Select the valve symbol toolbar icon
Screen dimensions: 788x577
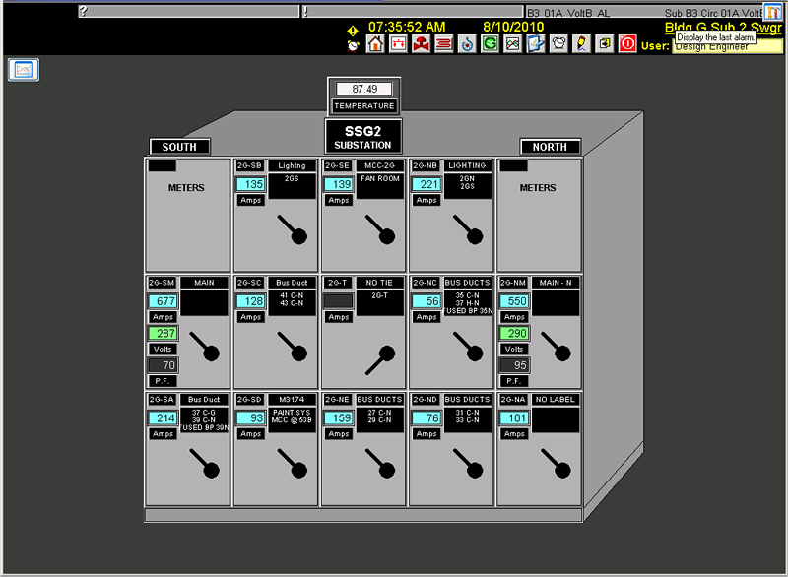[x=420, y=43]
